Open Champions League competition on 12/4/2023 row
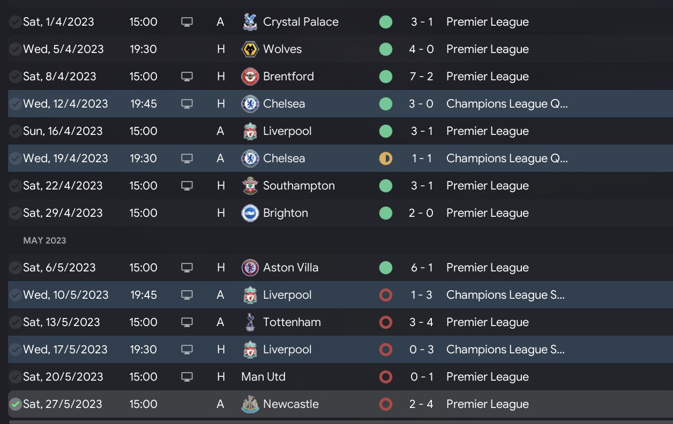Image resolution: width=673 pixels, height=424 pixels. (506, 104)
